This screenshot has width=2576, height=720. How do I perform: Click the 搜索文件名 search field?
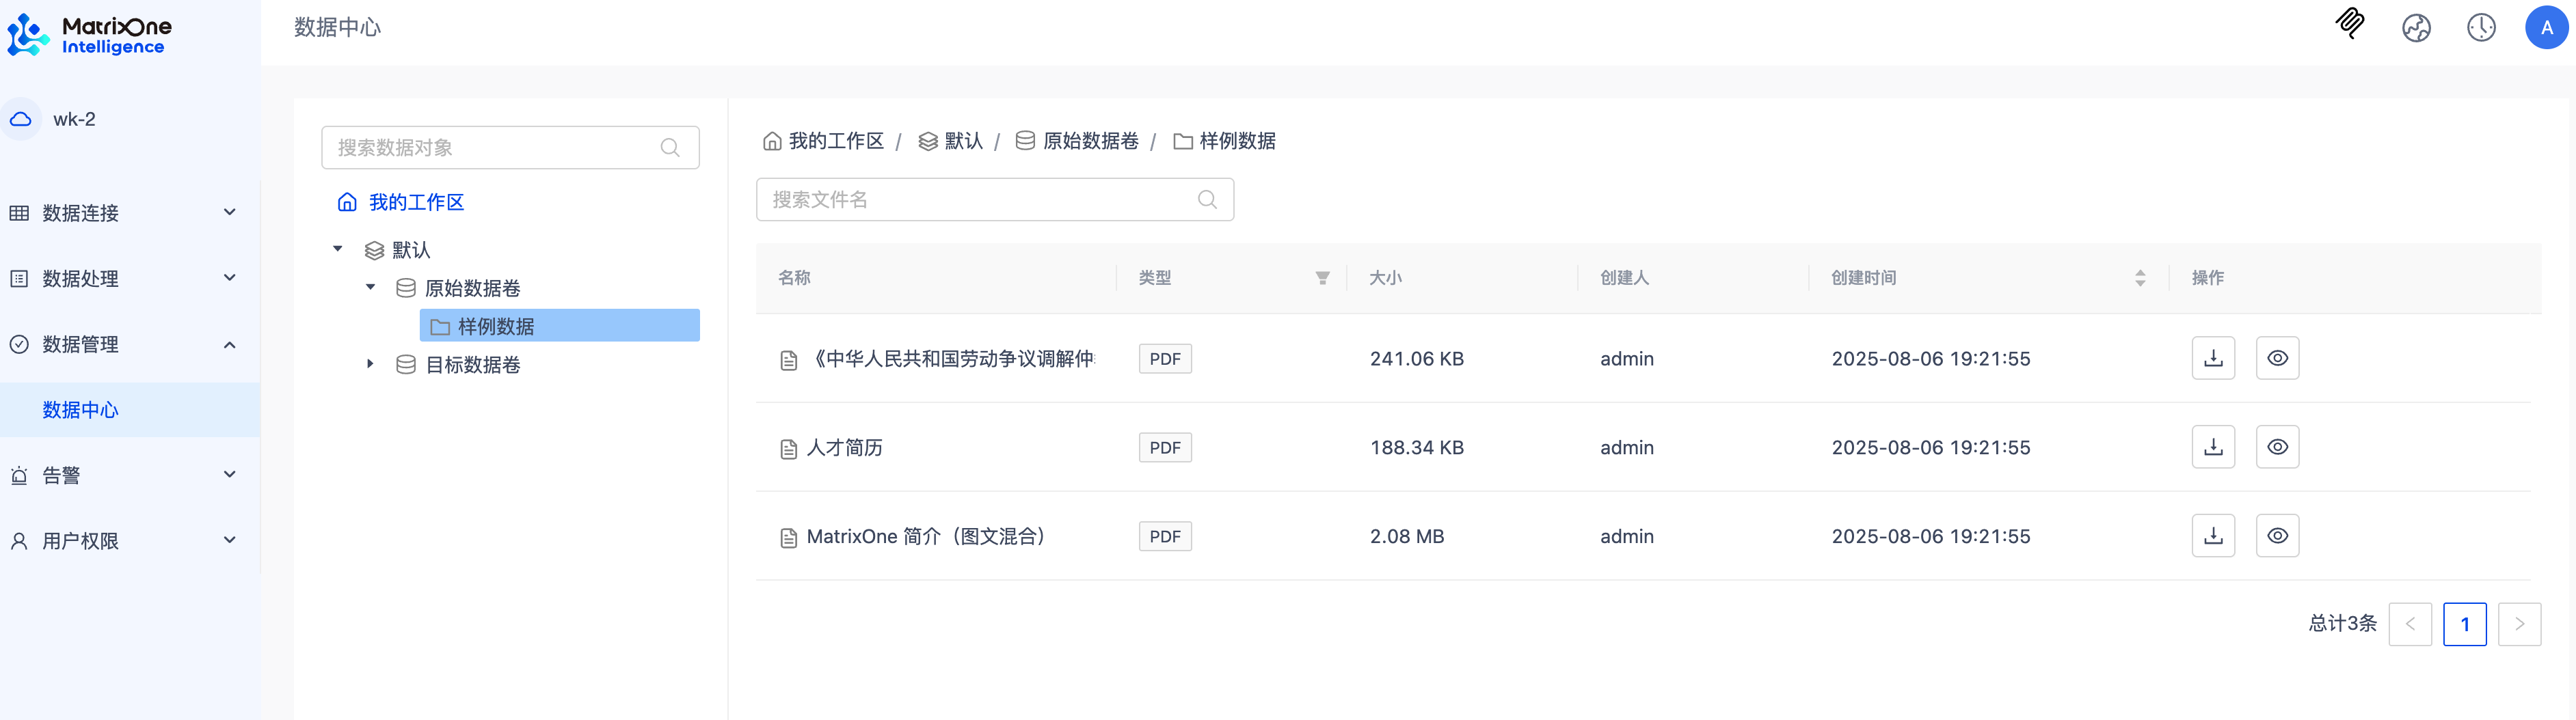tap(980, 199)
